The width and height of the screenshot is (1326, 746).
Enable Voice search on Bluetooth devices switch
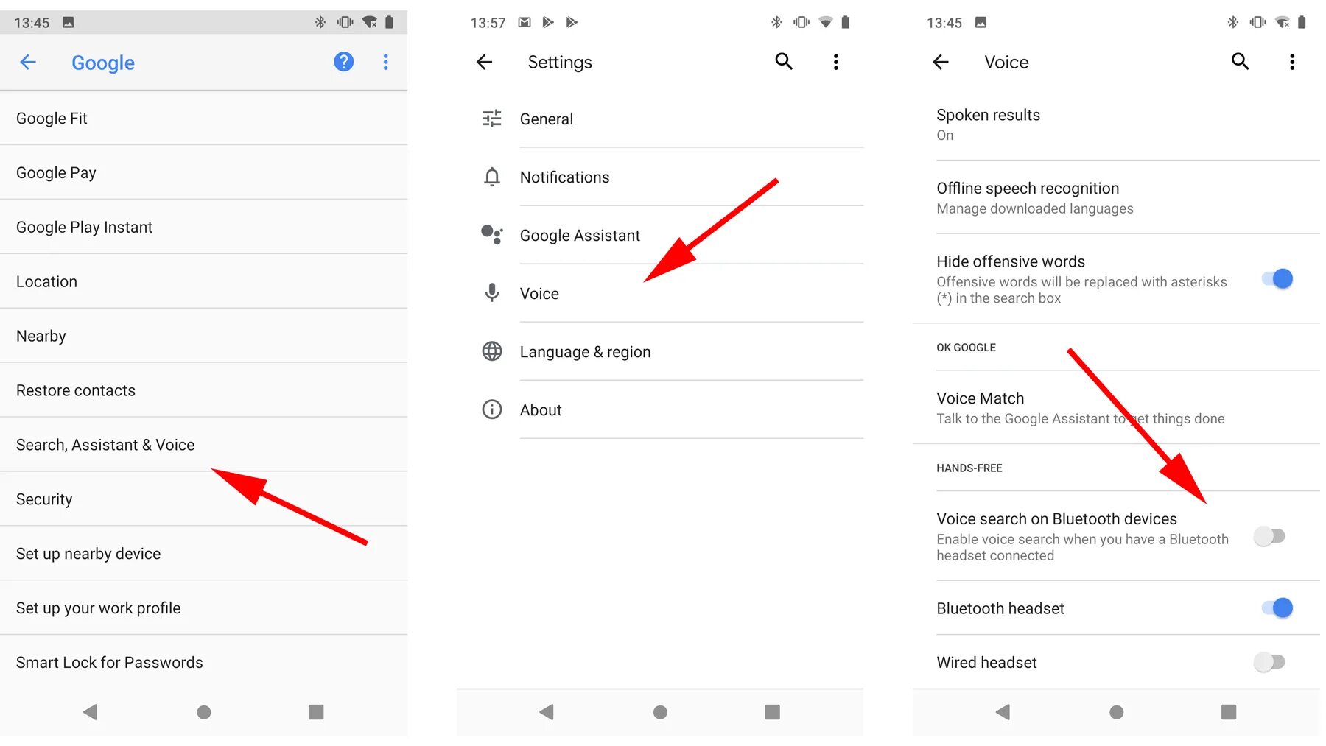coord(1270,536)
